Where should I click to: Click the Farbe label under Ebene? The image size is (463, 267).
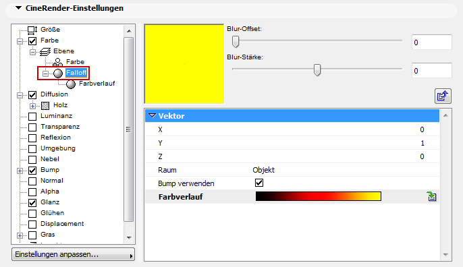coord(76,62)
